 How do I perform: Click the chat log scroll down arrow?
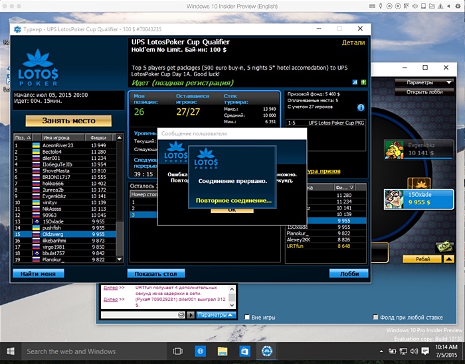232,305
